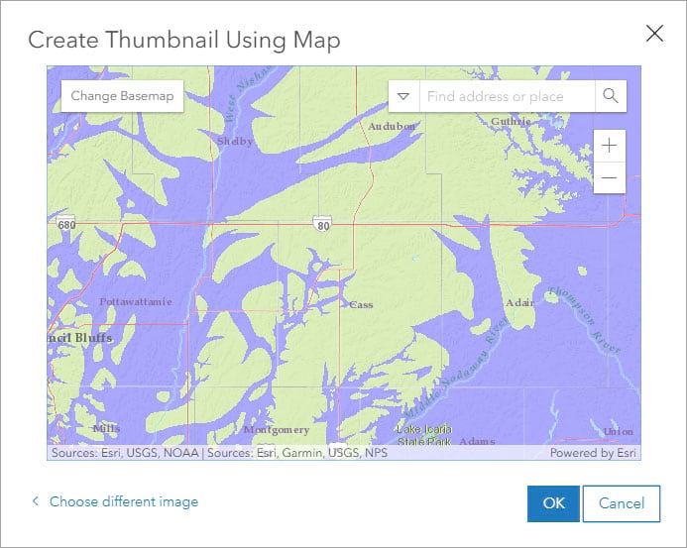Click the Pottawattamie label on map
Image resolution: width=687 pixels, height=548 pixels.
point(136,301)
